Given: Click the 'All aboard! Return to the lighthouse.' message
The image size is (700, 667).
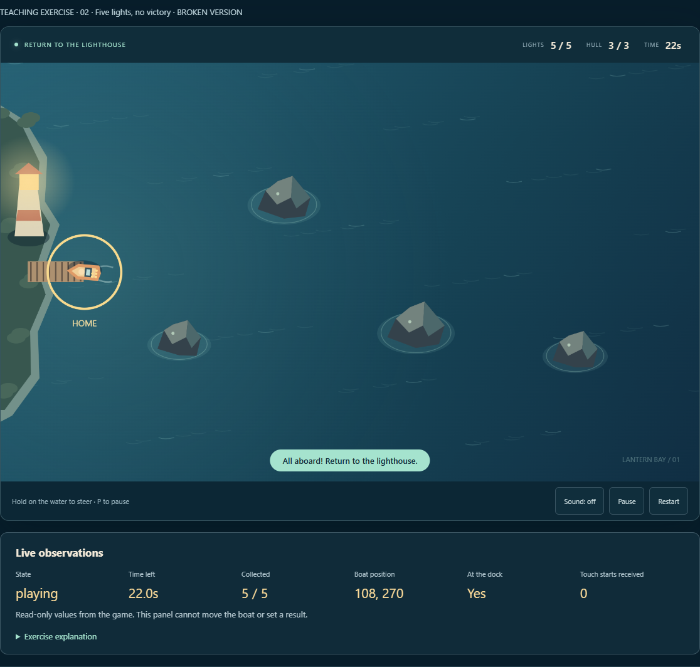Looking at the screenshot, I should 350,460.
